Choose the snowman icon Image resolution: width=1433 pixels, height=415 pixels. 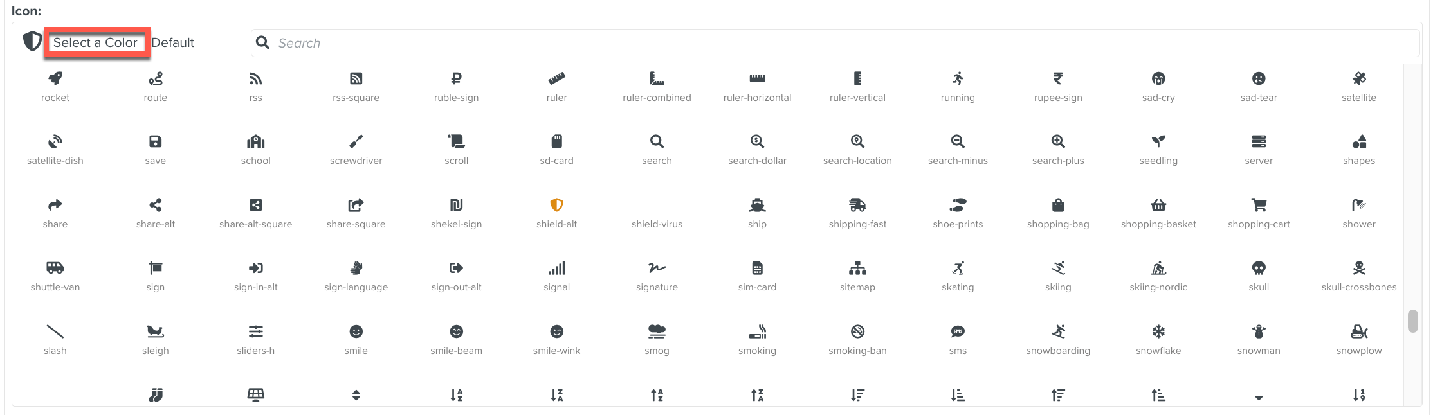coord(1259,332)
